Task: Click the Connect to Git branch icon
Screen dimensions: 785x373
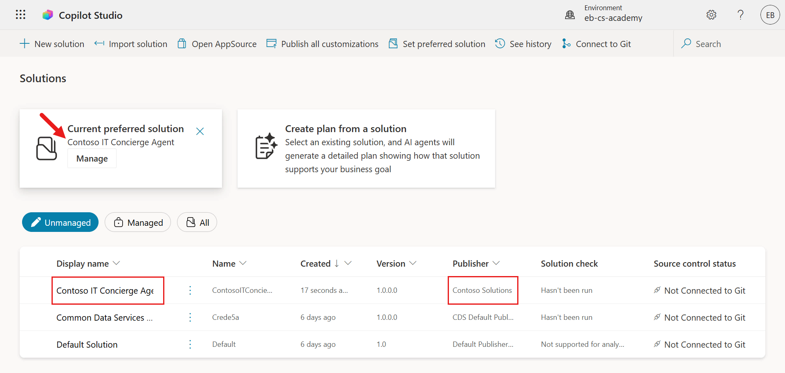Action: [x=566, y=43]
